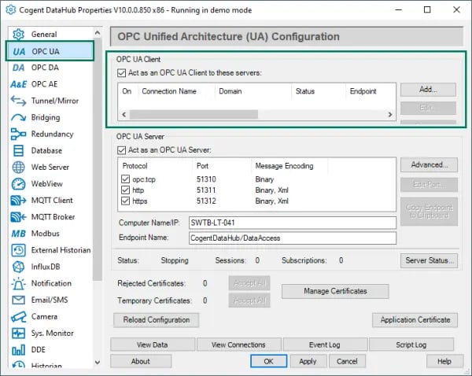Click sidebar scroll down arrow
The width and height of the screenshot is (472, 376).
pos(98,362)
